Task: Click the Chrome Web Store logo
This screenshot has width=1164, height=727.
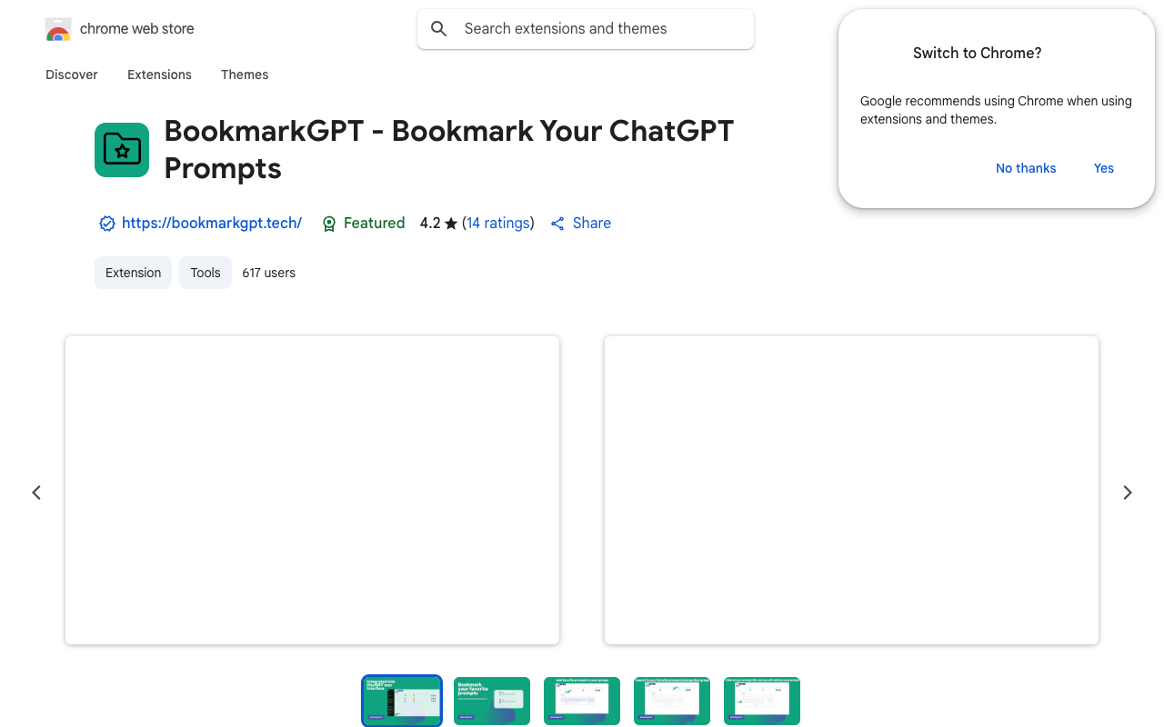Action: coord(58,29)
